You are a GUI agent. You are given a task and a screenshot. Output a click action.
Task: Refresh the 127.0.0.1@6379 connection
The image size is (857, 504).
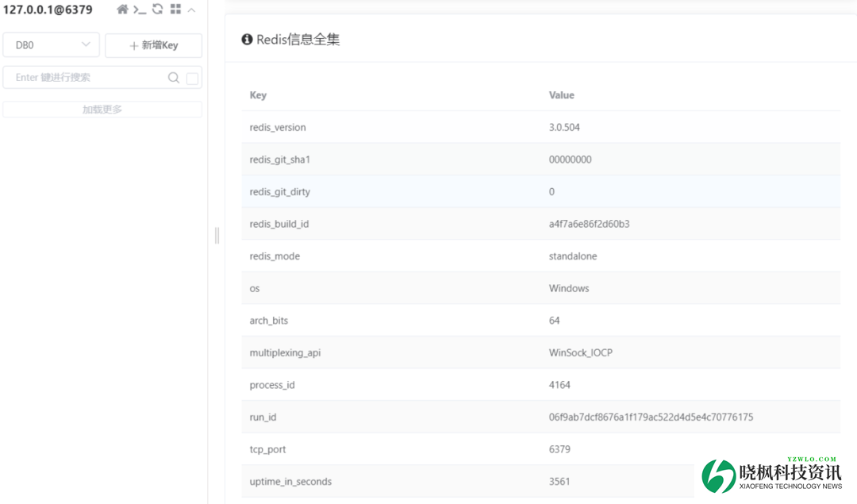157,10
